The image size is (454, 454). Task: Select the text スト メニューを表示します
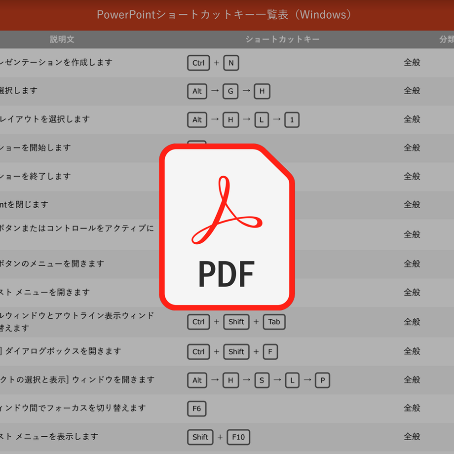click(49, 436)
